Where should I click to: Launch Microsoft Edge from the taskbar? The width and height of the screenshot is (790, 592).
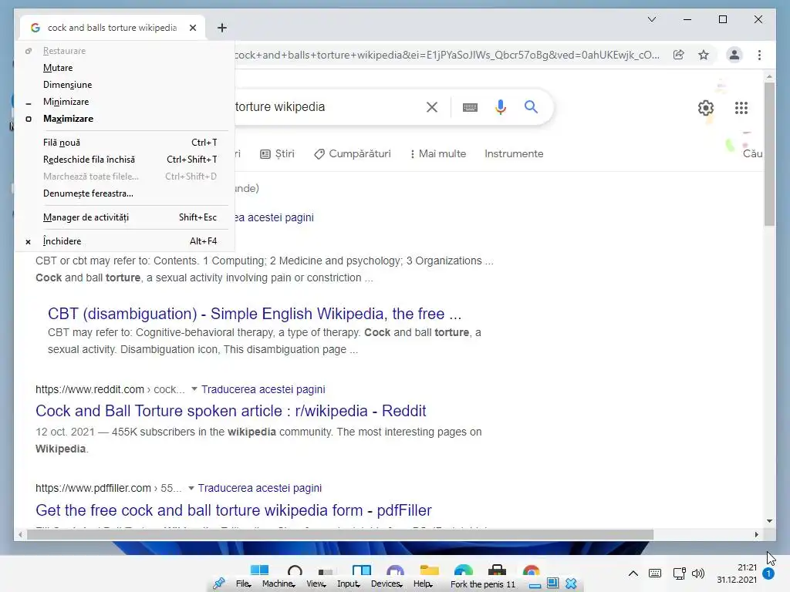pos(463,570)
